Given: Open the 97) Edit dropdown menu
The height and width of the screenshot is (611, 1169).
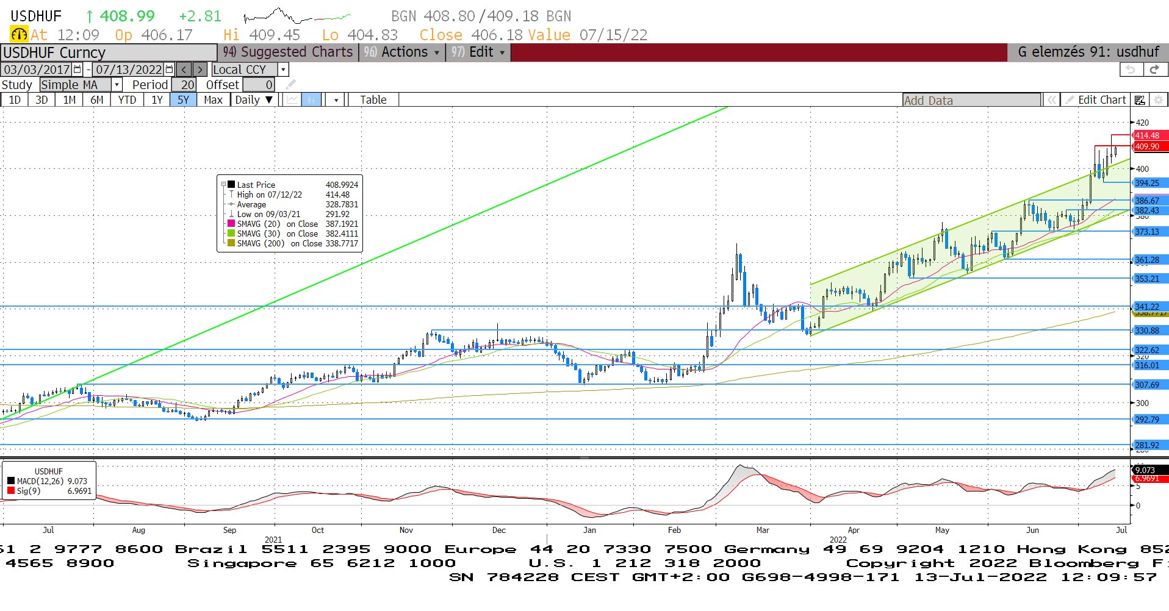Looking at the screenshot, I should (x=478, y=52).
